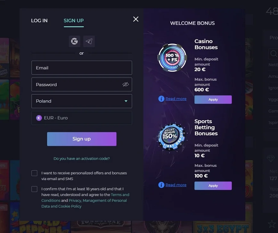
Task: Click the Euro currency symbol icon
Action: coord(39,118)
